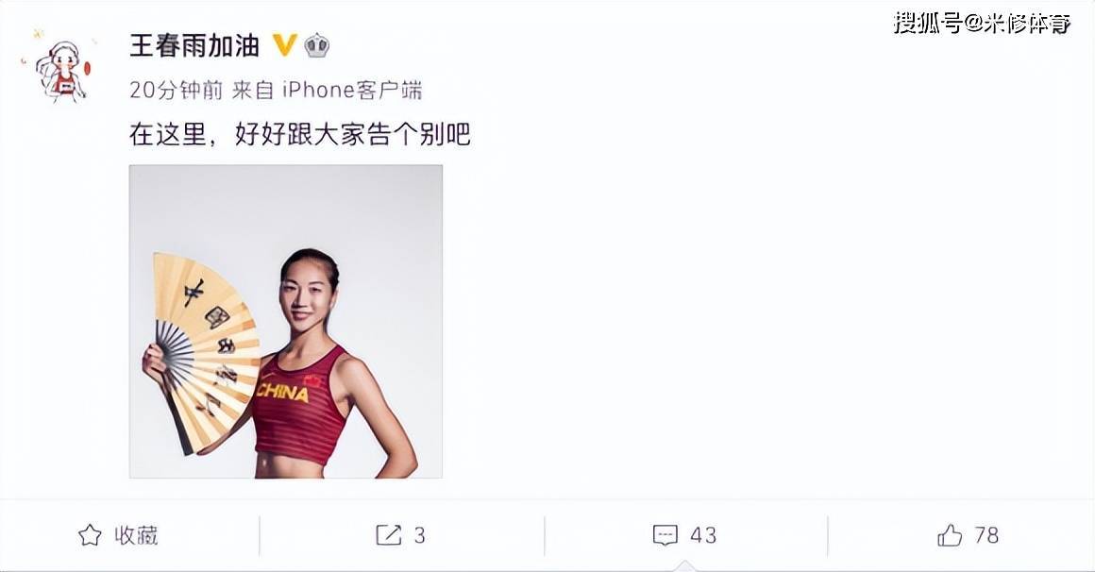Click the 20分钟前 timestamp
Image resolution: width=1095 pixels, height=572 pixels.
tap(176, 90)
